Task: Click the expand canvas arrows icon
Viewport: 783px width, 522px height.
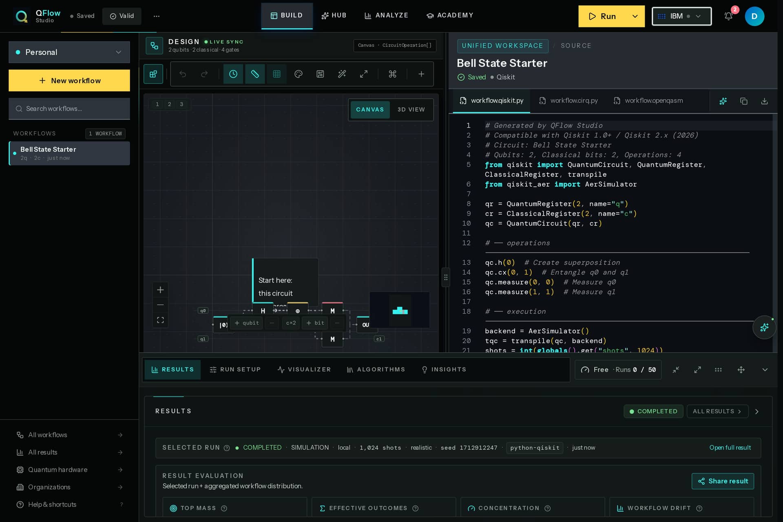Action: (x=364, y=74)
